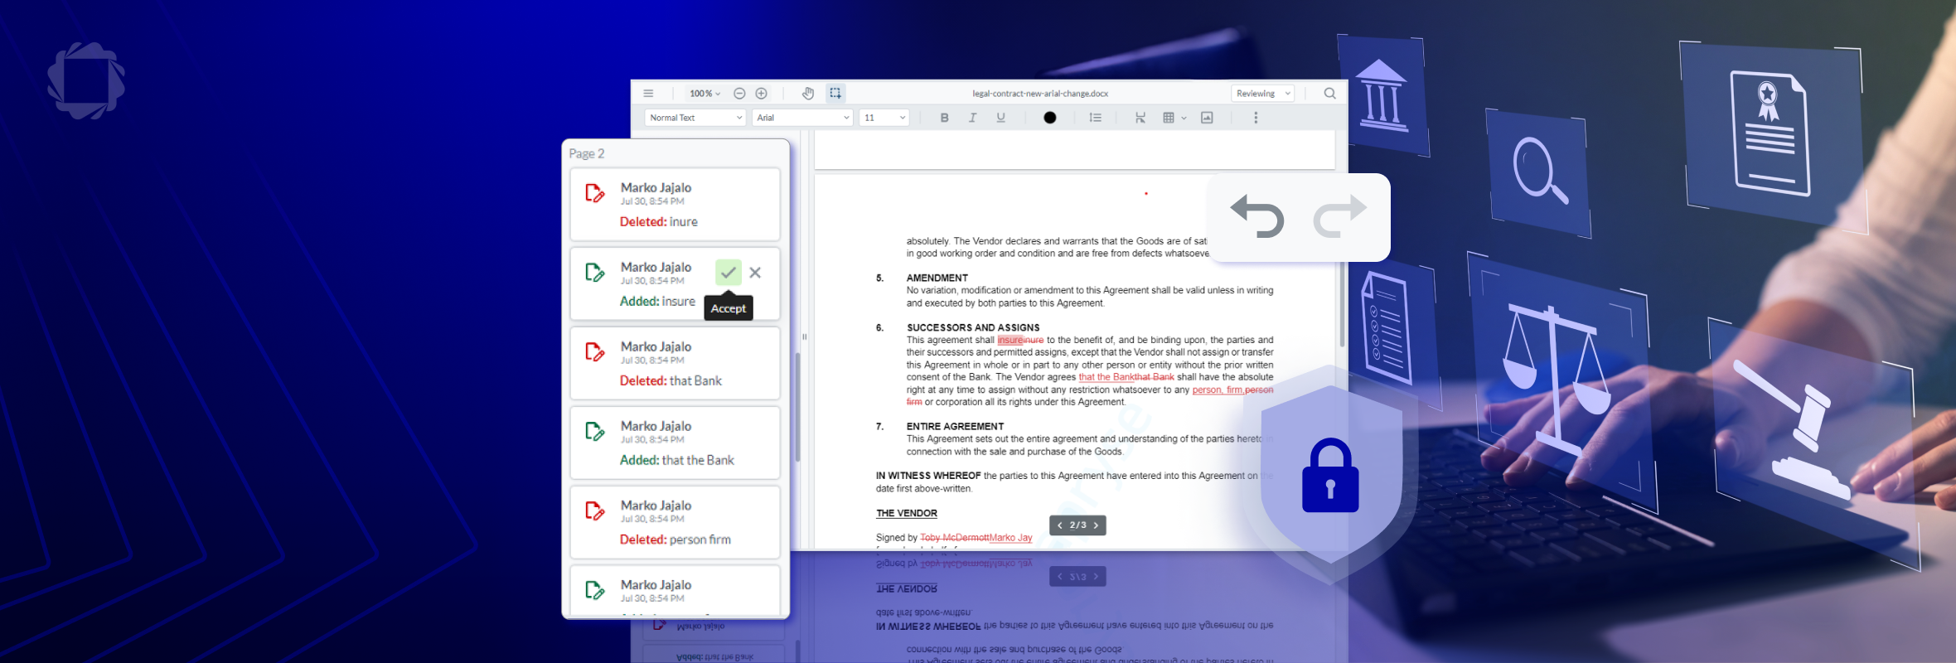Viewport: 1956px width, 663px height.
Task: Toggle italic formatting
Action: [972, 118]
